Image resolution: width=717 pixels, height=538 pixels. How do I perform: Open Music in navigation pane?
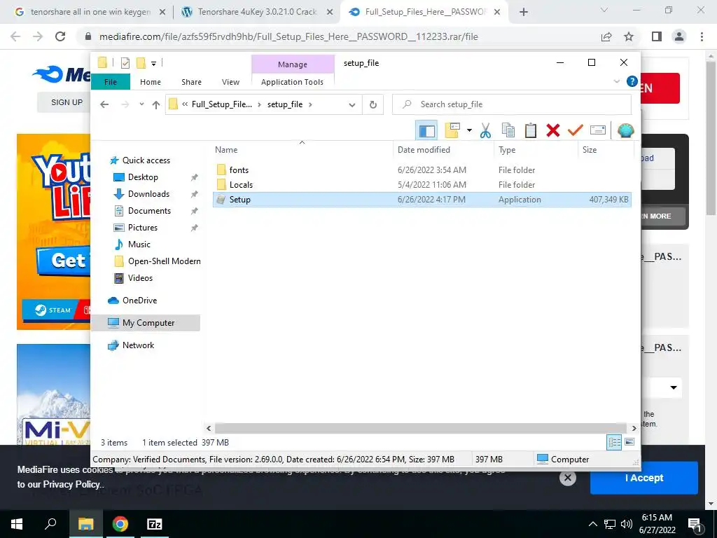tap(139, 244)
